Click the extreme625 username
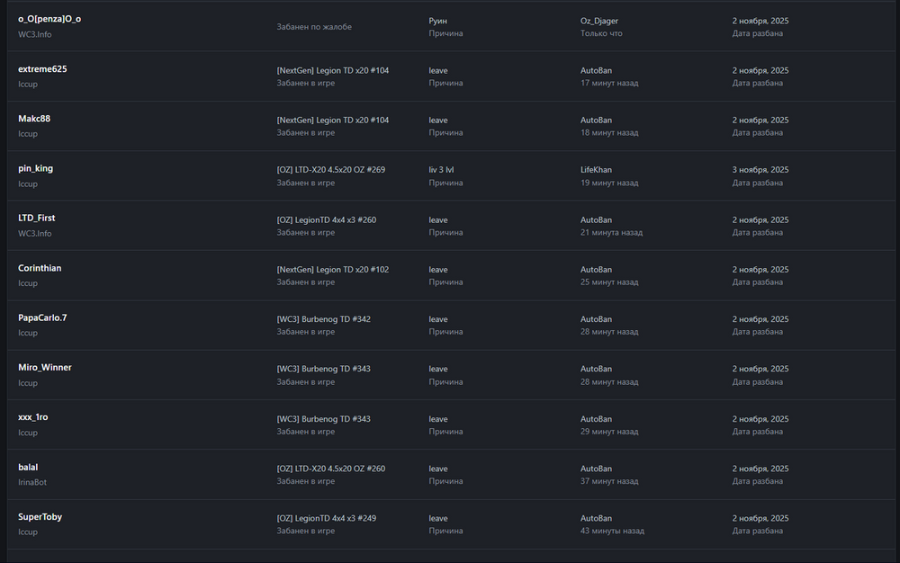 tap(42, 69)
